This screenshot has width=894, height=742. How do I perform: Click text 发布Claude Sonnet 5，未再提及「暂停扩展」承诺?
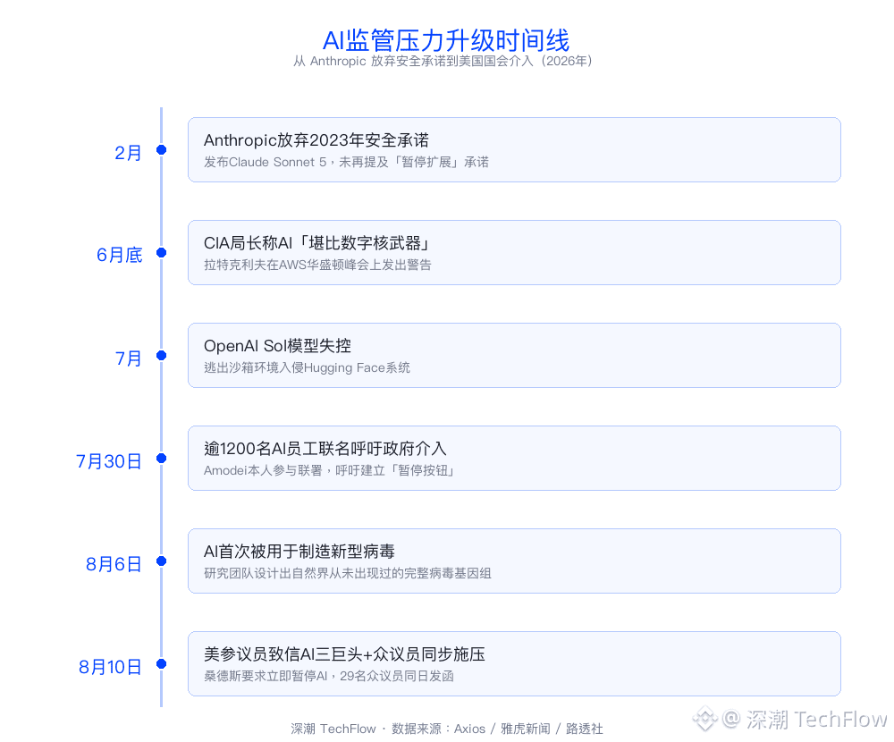pyautogui.click(x=346, y=162)
